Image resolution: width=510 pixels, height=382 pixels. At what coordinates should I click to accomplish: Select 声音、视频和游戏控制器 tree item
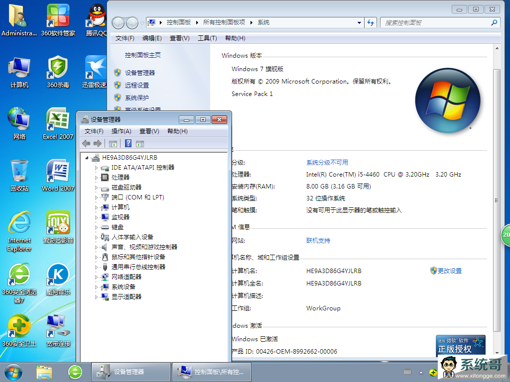click(144, 247)
